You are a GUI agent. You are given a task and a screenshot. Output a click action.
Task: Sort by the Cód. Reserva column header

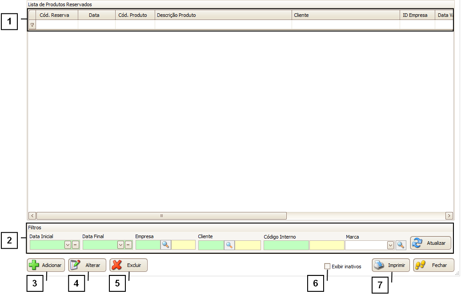[54, 15]
